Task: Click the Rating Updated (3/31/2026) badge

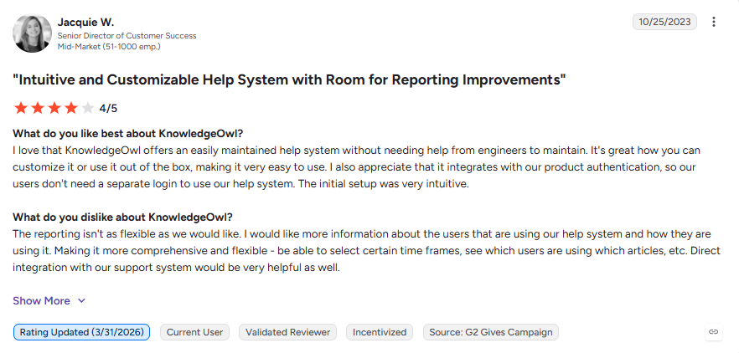Action: click(81, 332)
